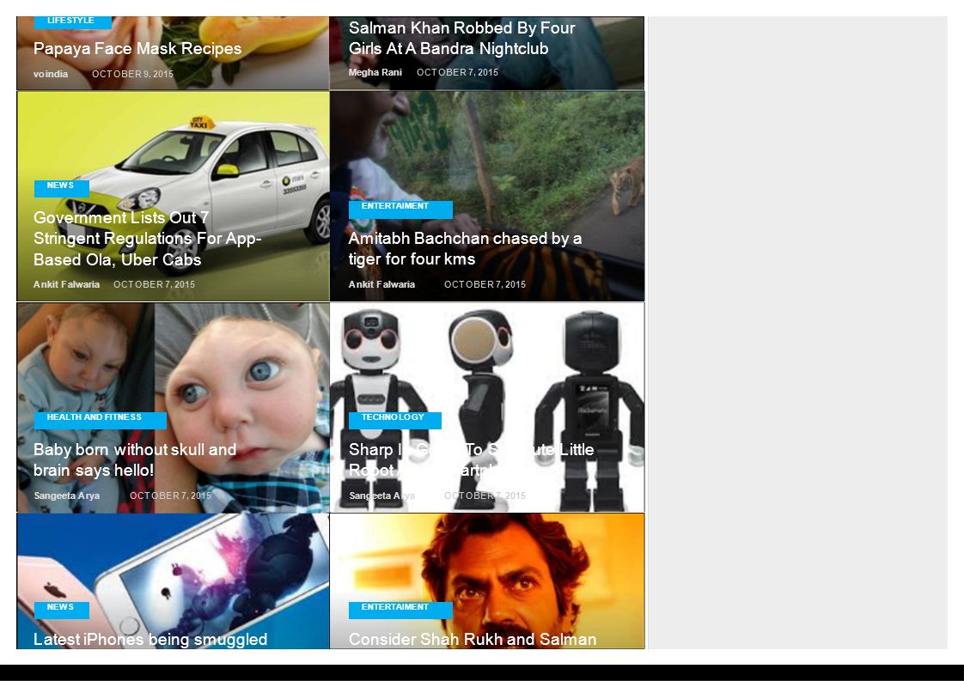The image size is (964, 681).
Task: Click the date under Amitabh Bachchan tiger article
Action: (x=485, y=284)
